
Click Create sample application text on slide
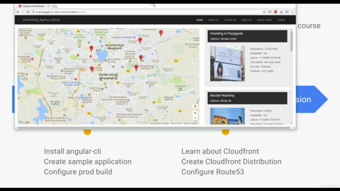[x=88, y=161]
